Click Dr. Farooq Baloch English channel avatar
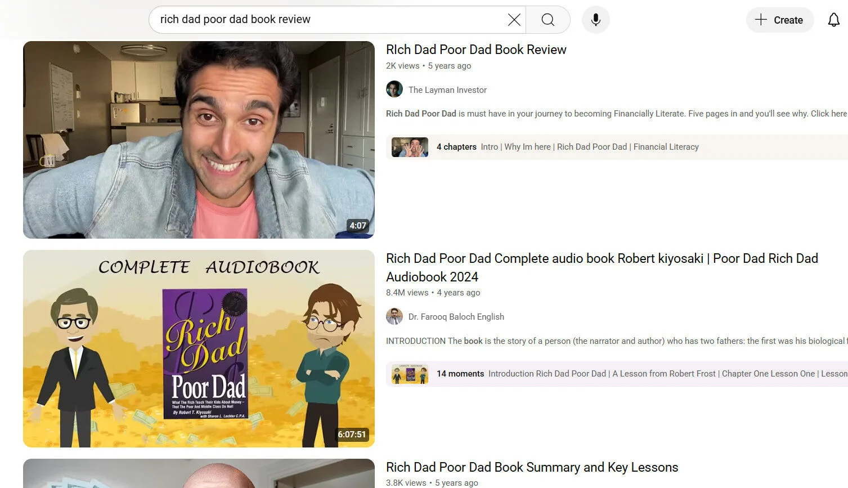This screenshot has width=848, height=488. (x=394, y=316)
